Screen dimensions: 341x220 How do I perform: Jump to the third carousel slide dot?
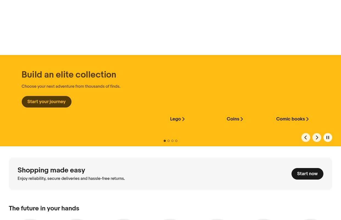172,141
